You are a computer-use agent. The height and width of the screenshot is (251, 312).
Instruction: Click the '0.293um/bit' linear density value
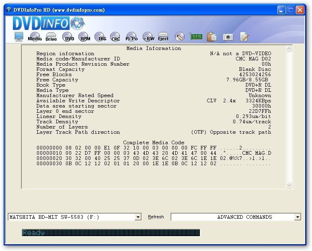point(253,116)
